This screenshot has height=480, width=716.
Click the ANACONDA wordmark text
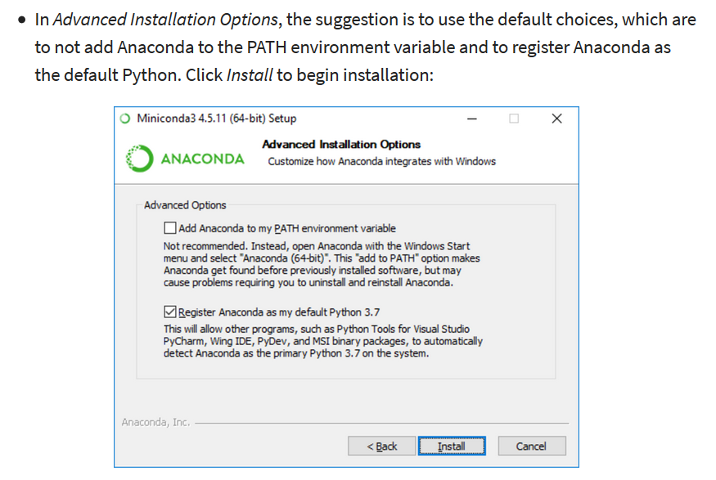pos(203,159)
